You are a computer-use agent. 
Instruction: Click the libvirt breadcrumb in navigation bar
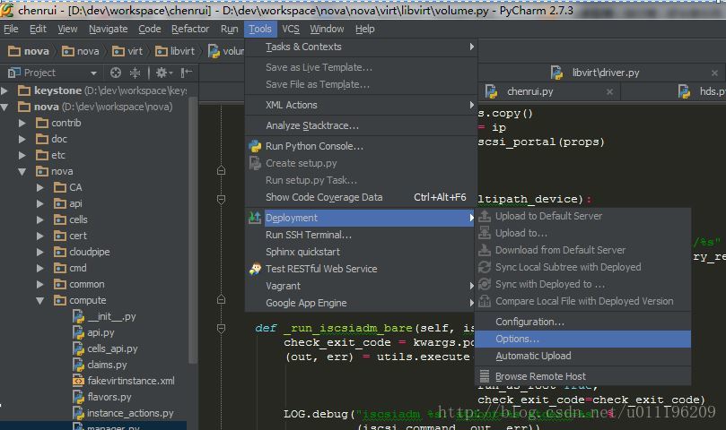coord(175,51)
